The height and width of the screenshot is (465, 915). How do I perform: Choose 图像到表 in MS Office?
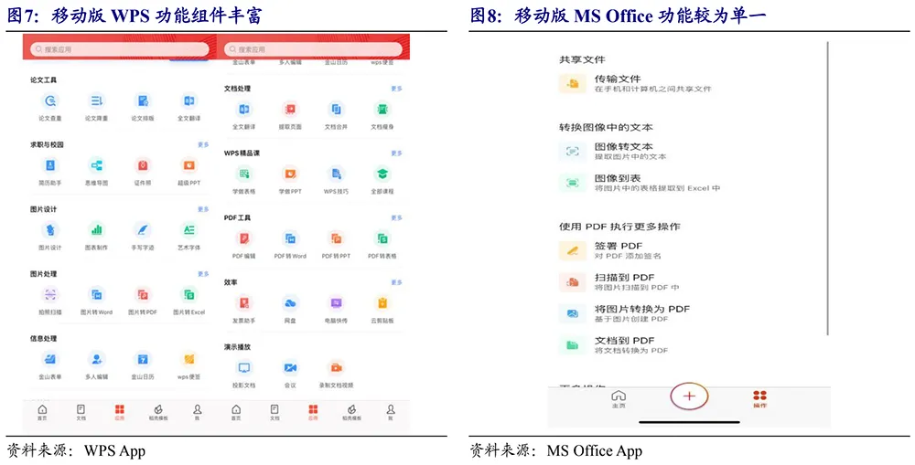coord(640,183)
